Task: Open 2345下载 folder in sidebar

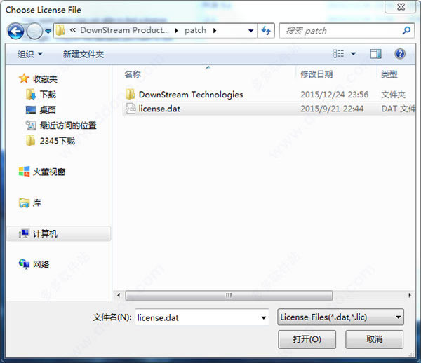Action: [x=58, y=141]
